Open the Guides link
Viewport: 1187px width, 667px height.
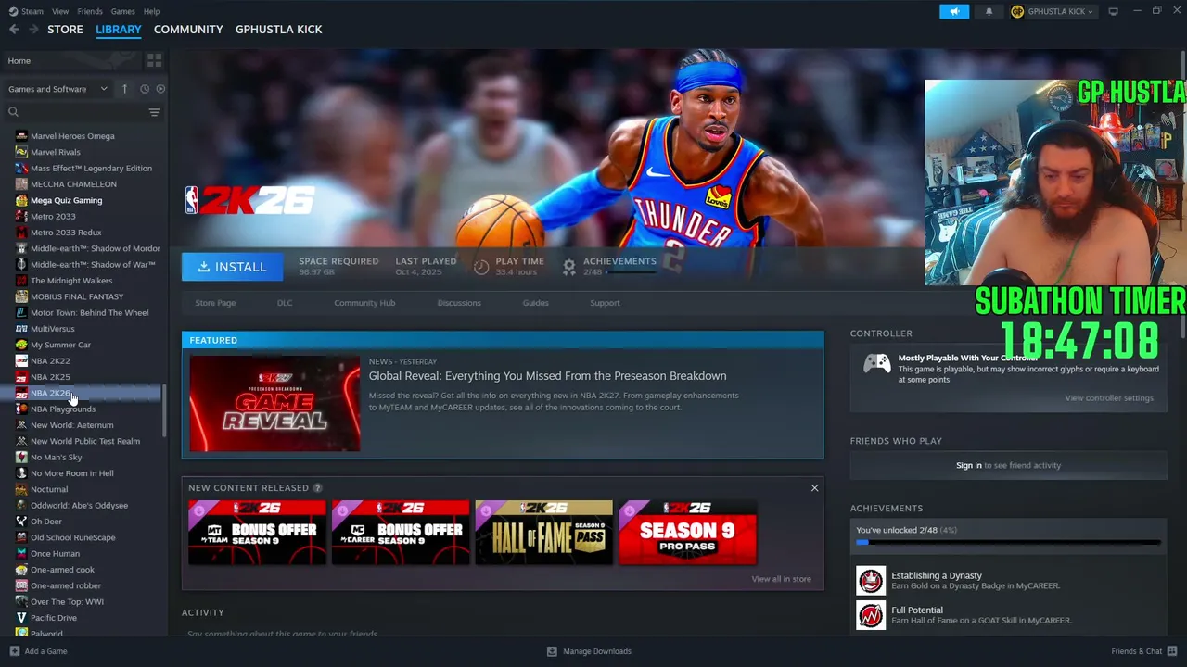point(535,303)
